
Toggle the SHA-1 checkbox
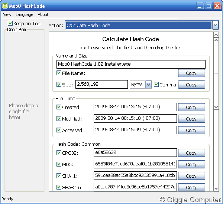59,175
